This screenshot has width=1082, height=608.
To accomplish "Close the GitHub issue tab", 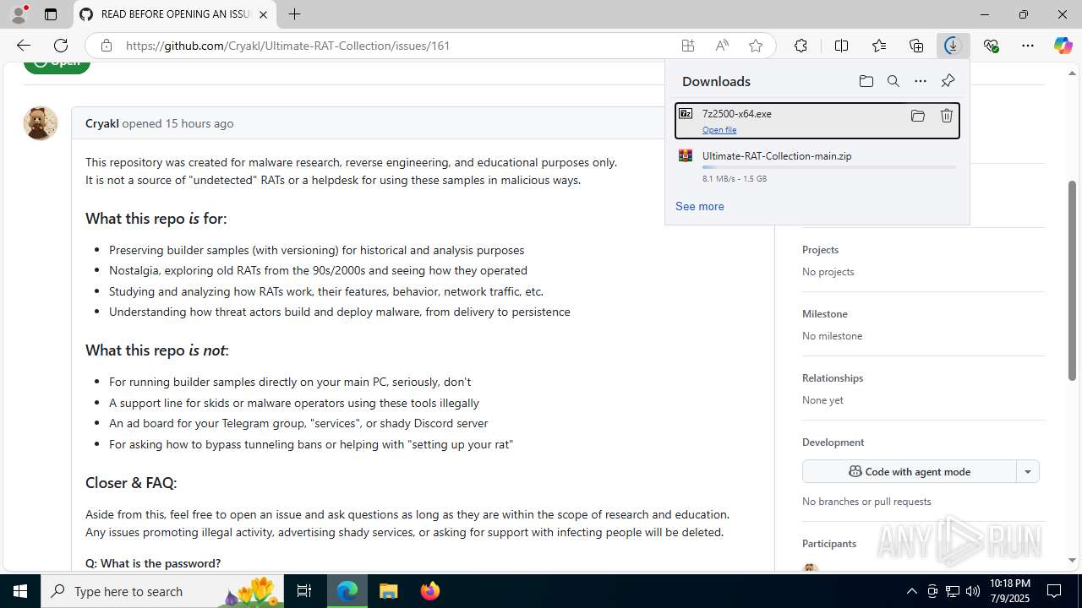I will [x=263, y=14].
